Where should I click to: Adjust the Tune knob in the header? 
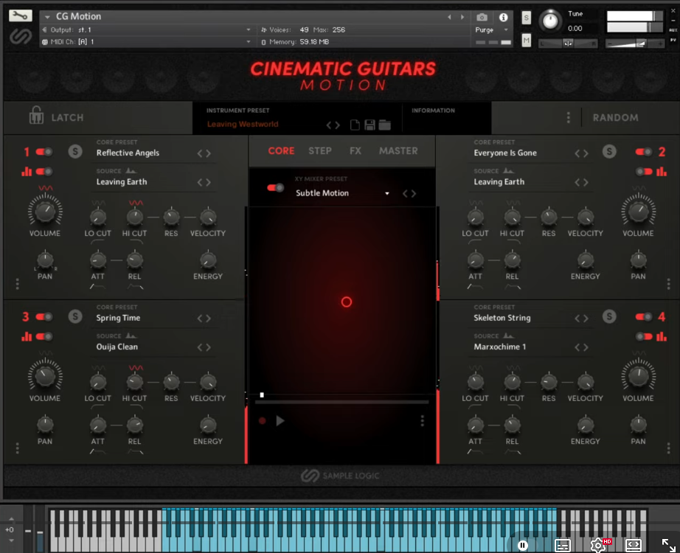click(x=550, y=22)
